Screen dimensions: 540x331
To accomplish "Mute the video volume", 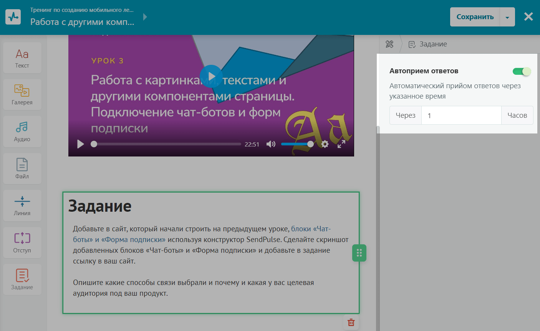I will point(271,144).
